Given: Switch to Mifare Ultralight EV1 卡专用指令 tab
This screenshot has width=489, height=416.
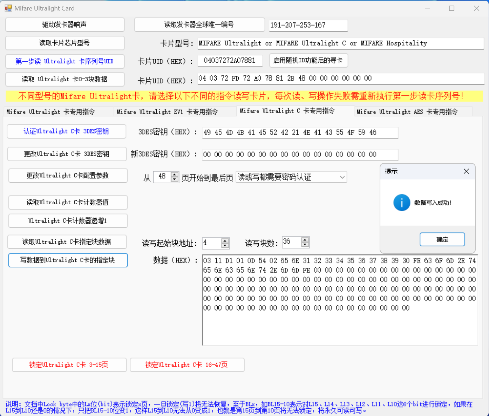Looking at the screenshot, I should click(167, 112).
